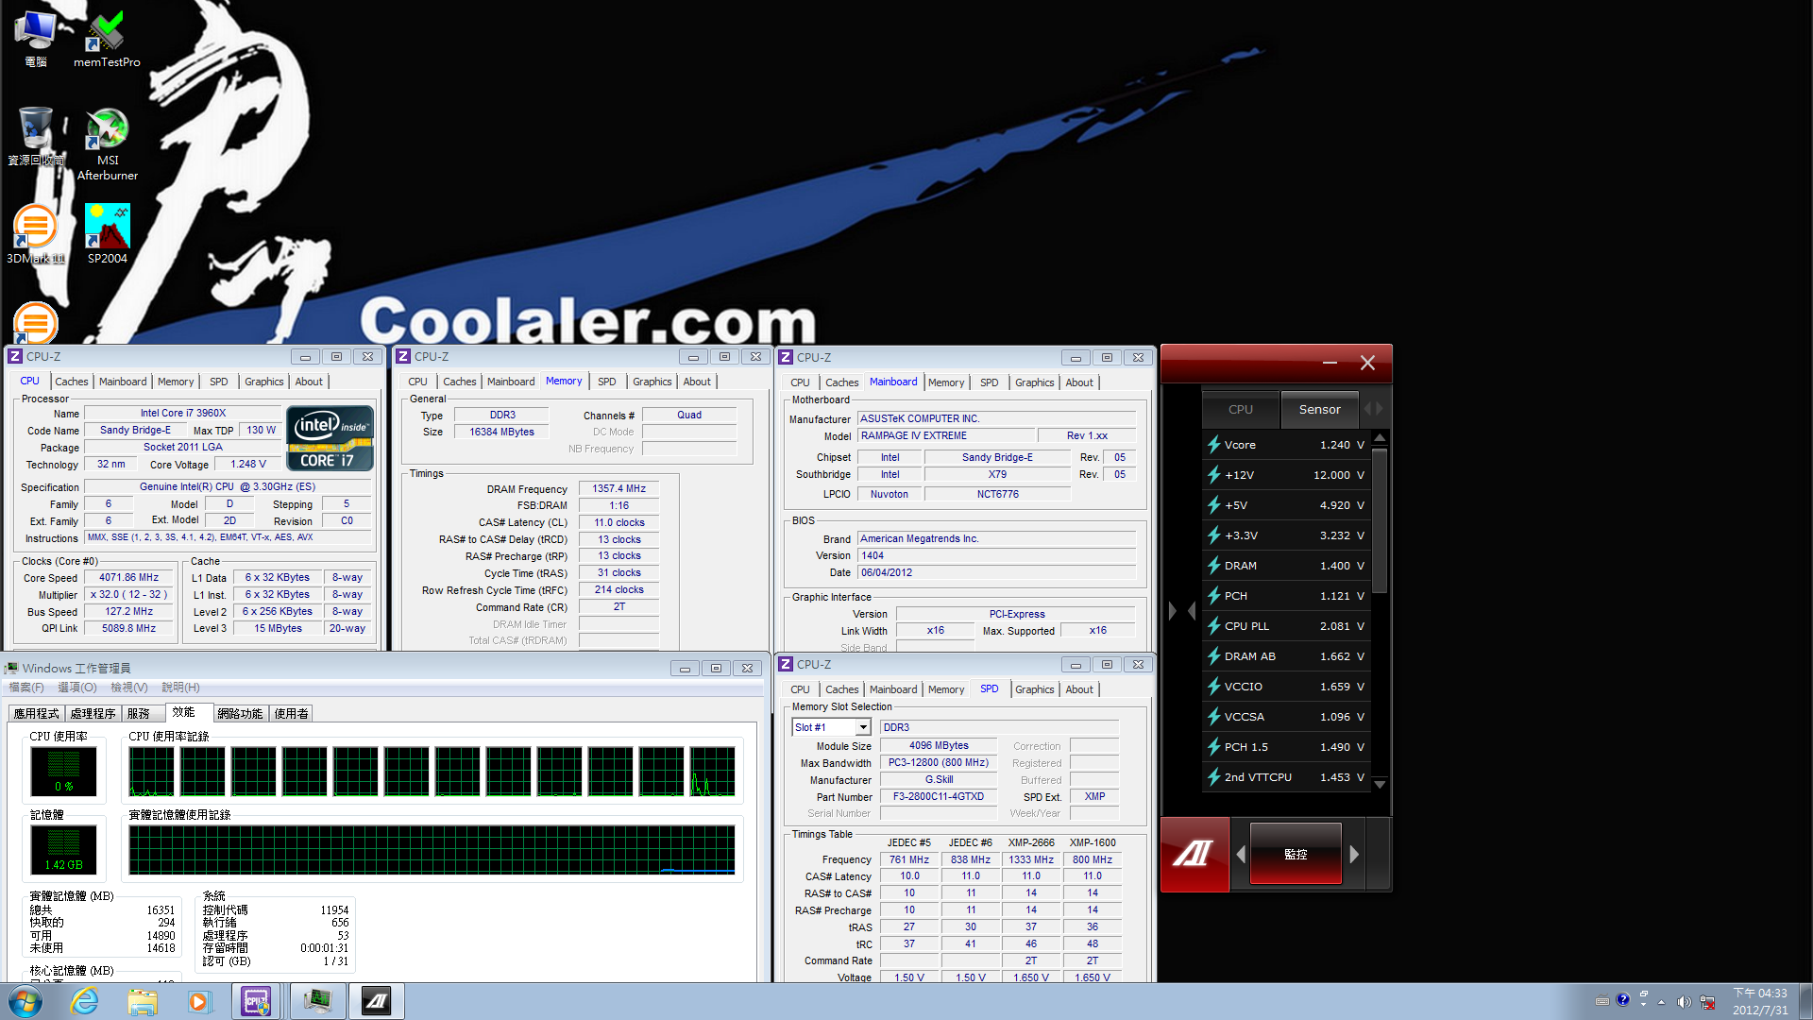Click the BIOS Version 1404 field

point(997,555)
